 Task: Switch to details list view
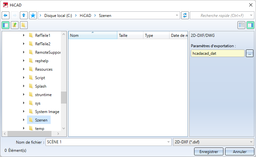tap(241, 25)
